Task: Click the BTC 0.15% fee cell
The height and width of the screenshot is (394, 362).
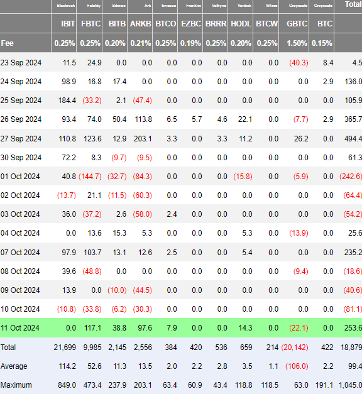Action: [322, 43]
